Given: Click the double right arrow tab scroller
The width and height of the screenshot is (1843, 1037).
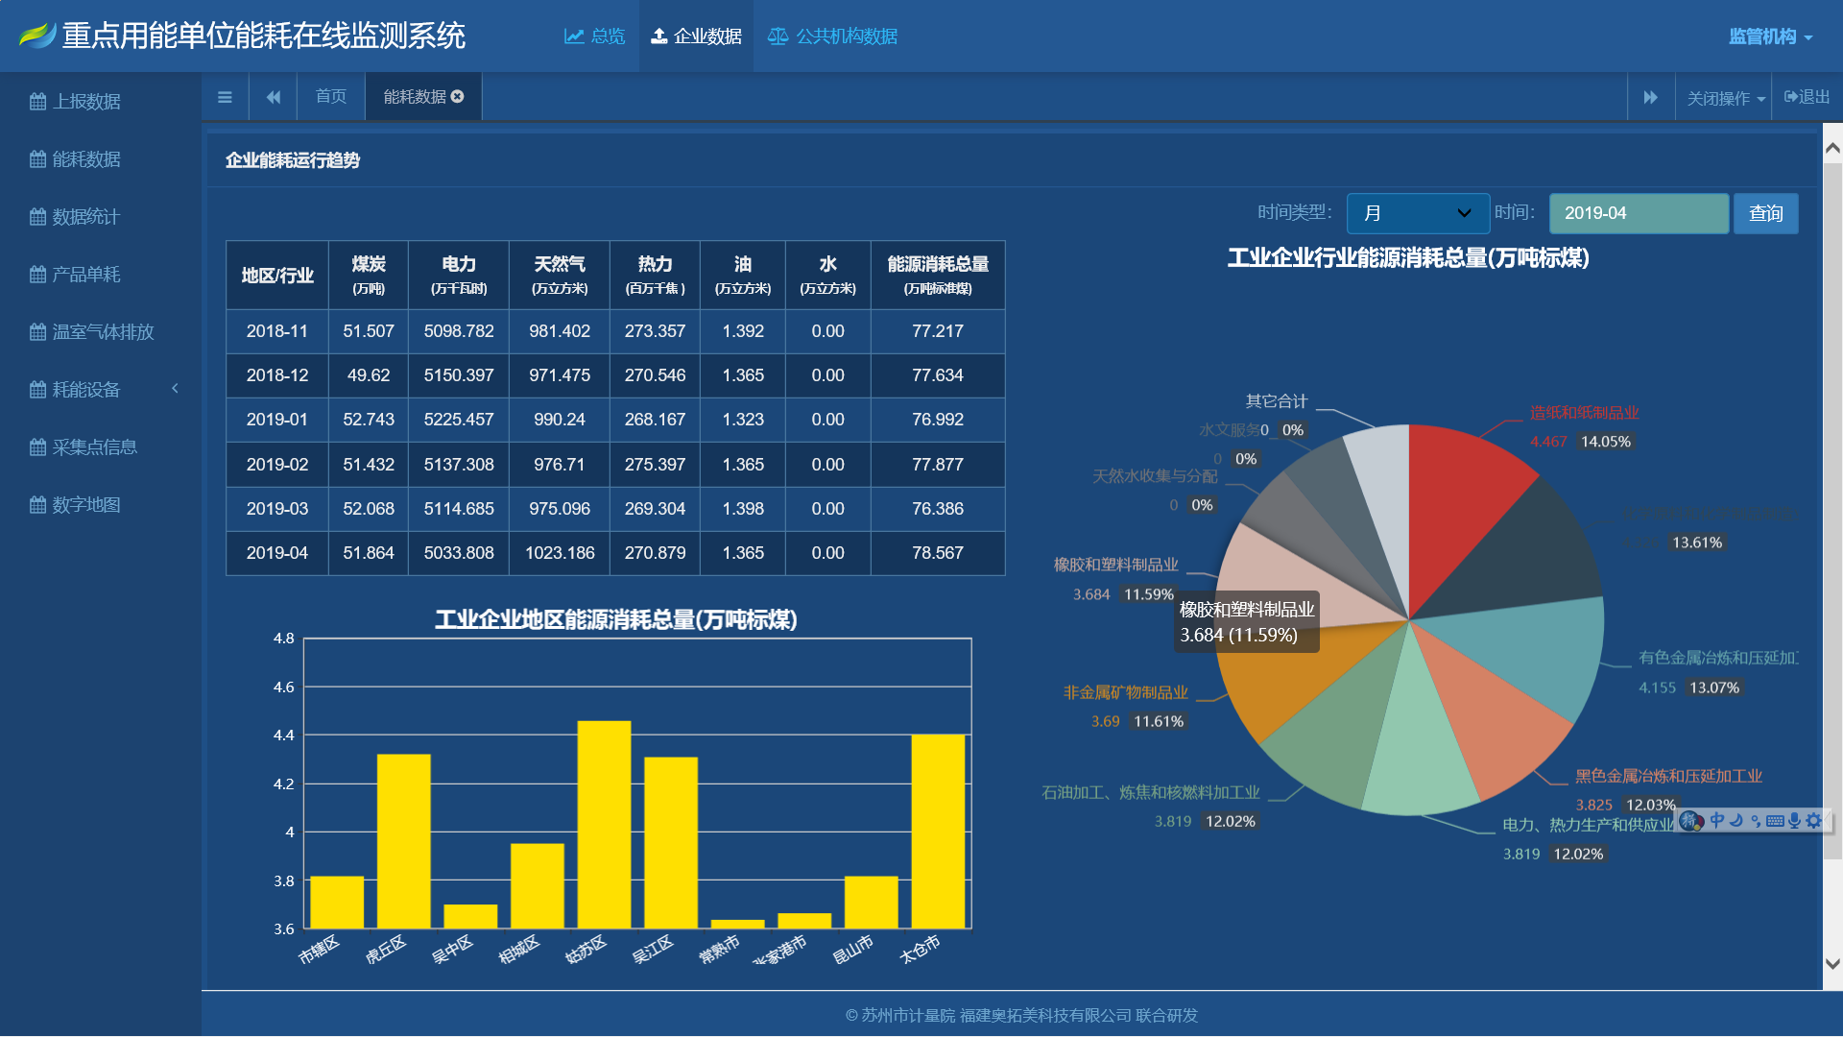Looking at the screenshot, I should 1650,97.
